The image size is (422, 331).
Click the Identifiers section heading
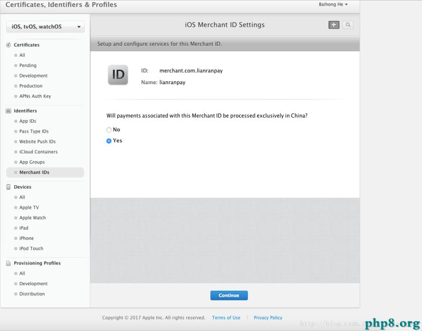tap(25, 111)
